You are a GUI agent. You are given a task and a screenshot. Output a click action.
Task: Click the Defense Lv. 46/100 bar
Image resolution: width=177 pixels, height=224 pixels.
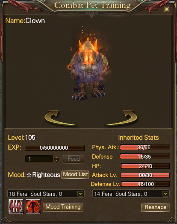coord(145,184)
